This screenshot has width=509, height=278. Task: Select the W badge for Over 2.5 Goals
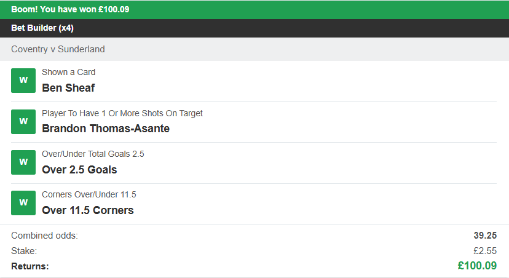point(23,162)
